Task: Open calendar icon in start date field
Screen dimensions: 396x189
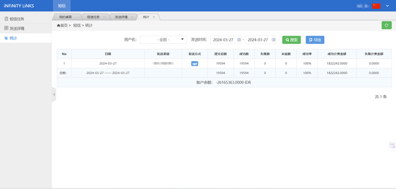Action: (x=239, y=40)
